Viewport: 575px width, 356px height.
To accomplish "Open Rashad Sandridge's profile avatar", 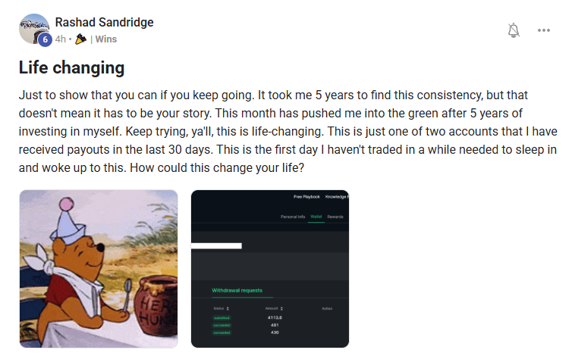I will click(34, 29).
